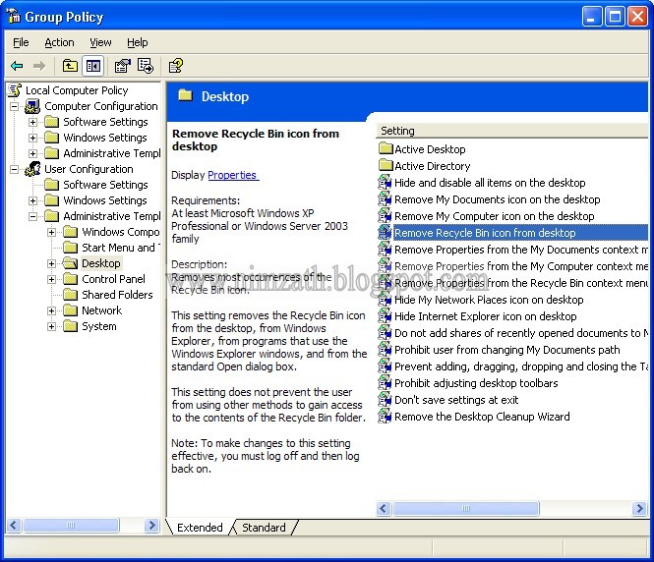The height and width of the screenshot is (562, 654).
Task: Click the Shared Folders folder icon in the tree
Action: pyautogui.click(x=70, y=295)
